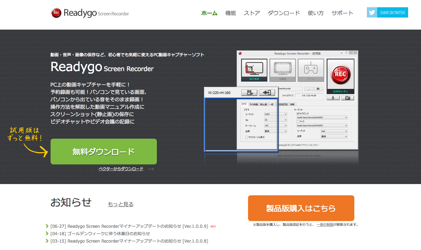
Task: Click the arrow next to ベクターからダウンロード
Action: pos(151,169)
